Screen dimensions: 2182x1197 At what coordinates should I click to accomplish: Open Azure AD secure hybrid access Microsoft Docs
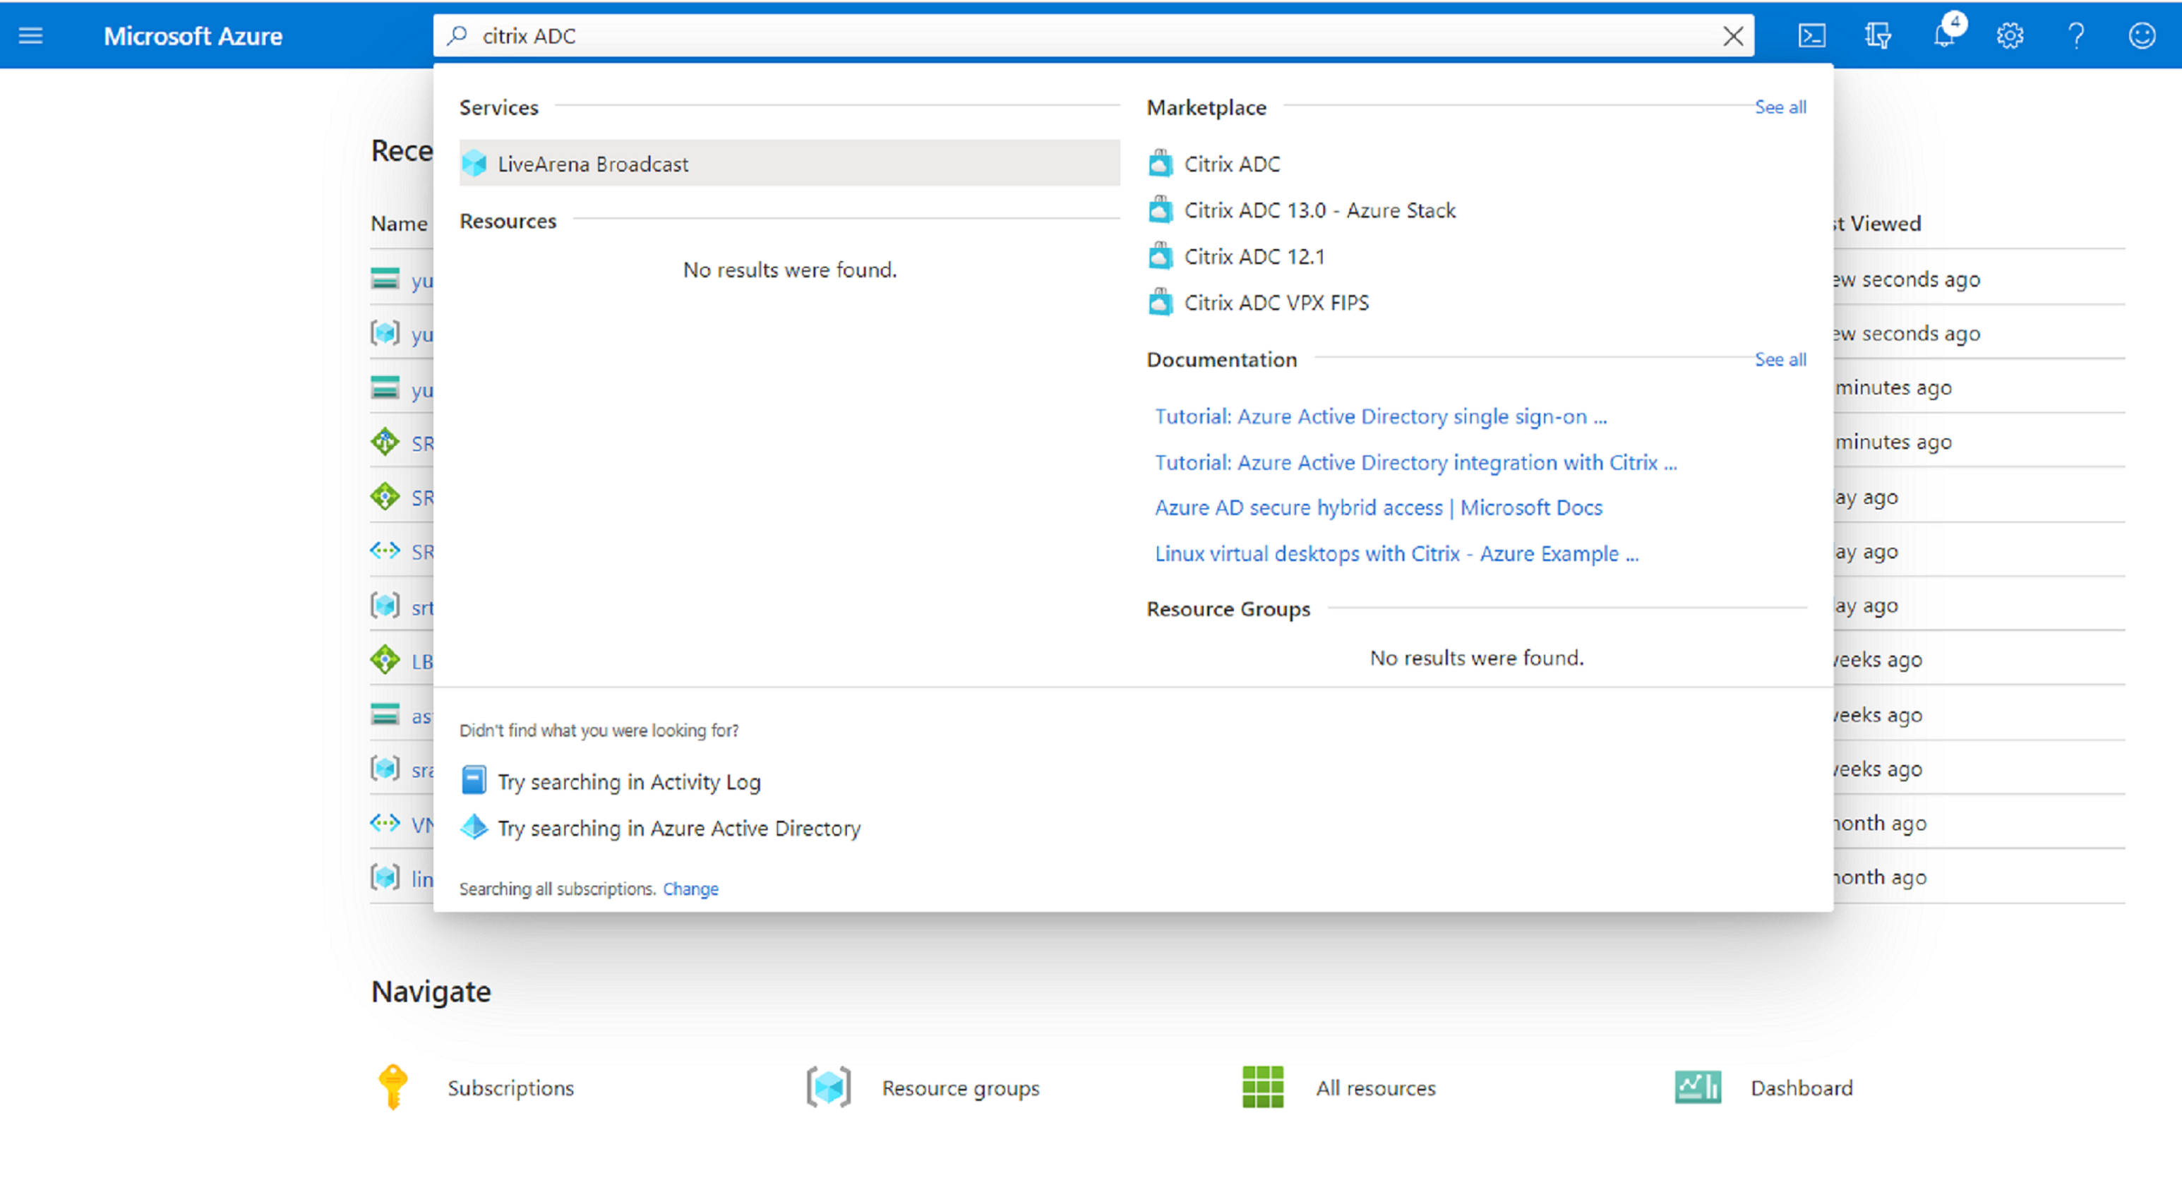(1379, 507)
